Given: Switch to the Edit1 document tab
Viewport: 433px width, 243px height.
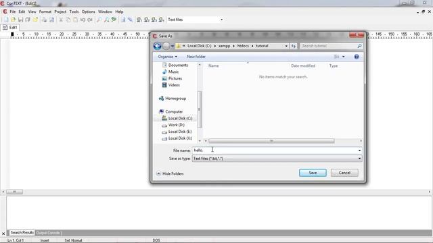Looking at the screenshot, I should tap(10, 28).
